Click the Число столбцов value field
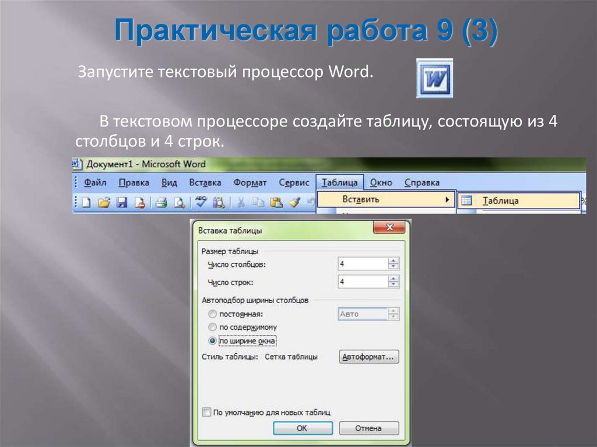The height and width of the screenshot is (447, 597). (x=363, y=263)
